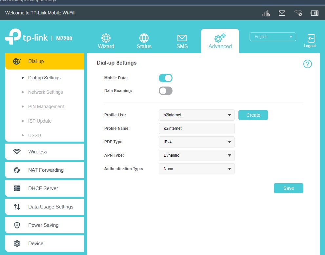Expand the Dial-up sidebar section
Viewport: 325px width, 255px height.
click(45, 61)
